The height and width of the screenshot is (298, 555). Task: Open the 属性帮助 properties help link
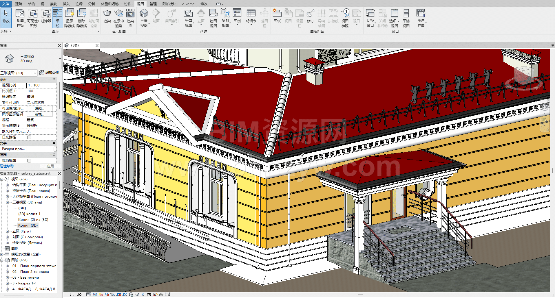(7, 166)
